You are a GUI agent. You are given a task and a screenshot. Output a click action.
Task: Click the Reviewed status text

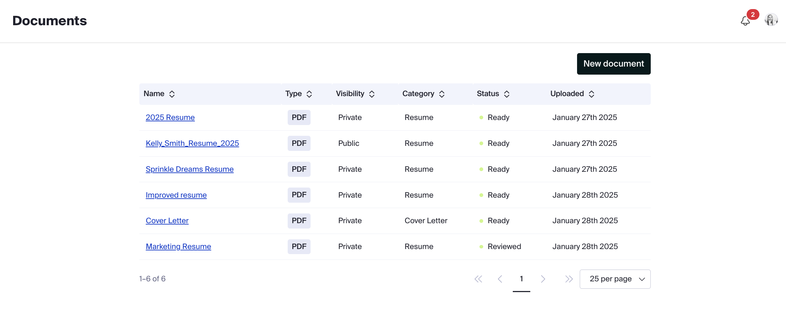click(504, 247)
